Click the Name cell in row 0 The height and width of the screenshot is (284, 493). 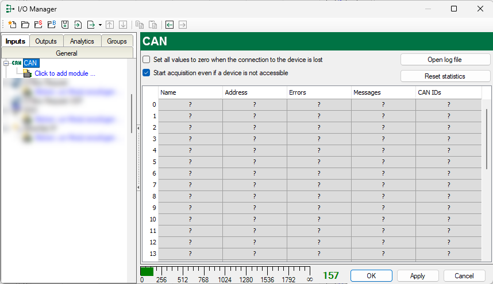pyautogui.click(x=190, y=104)
